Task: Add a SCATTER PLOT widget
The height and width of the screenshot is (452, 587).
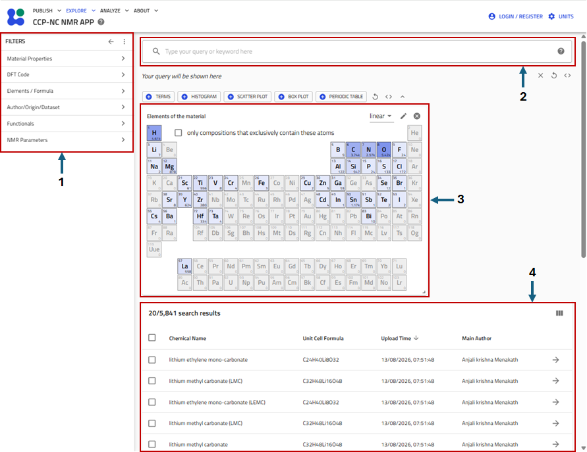Action: [x=248, y=97]
